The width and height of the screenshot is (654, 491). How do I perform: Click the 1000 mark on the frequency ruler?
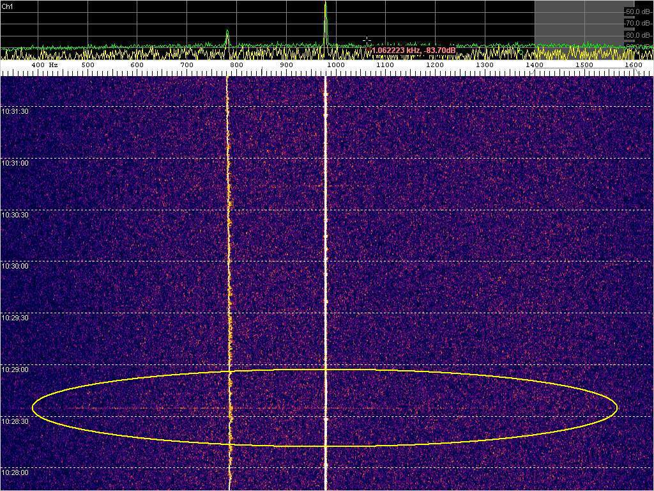pos(335,65)
